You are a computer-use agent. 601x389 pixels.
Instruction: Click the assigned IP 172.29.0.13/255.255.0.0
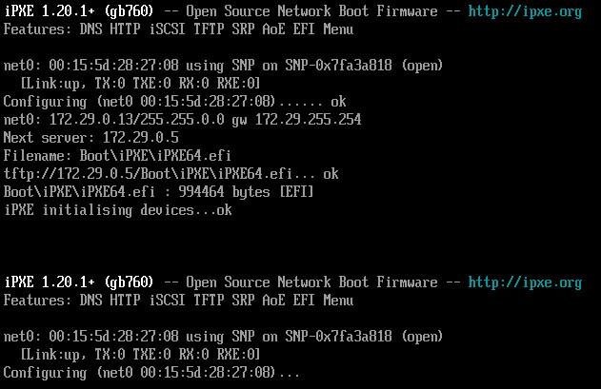137,120
